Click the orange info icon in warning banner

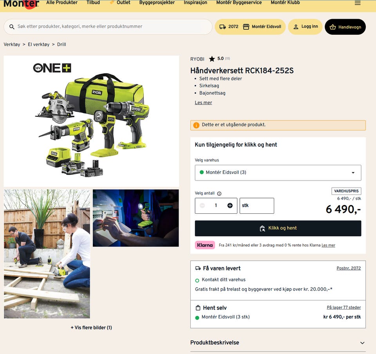196,125
